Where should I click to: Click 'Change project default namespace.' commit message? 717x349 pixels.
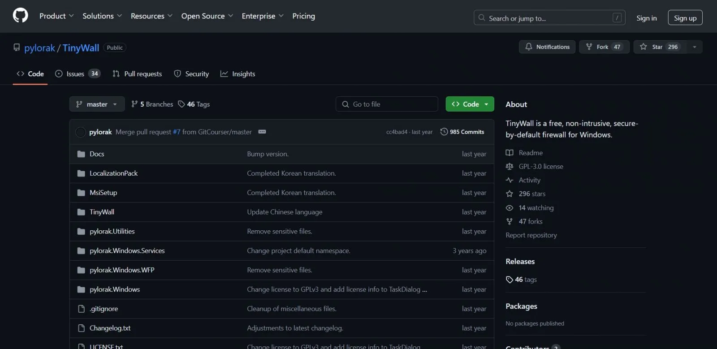click(x=298, y=251)
